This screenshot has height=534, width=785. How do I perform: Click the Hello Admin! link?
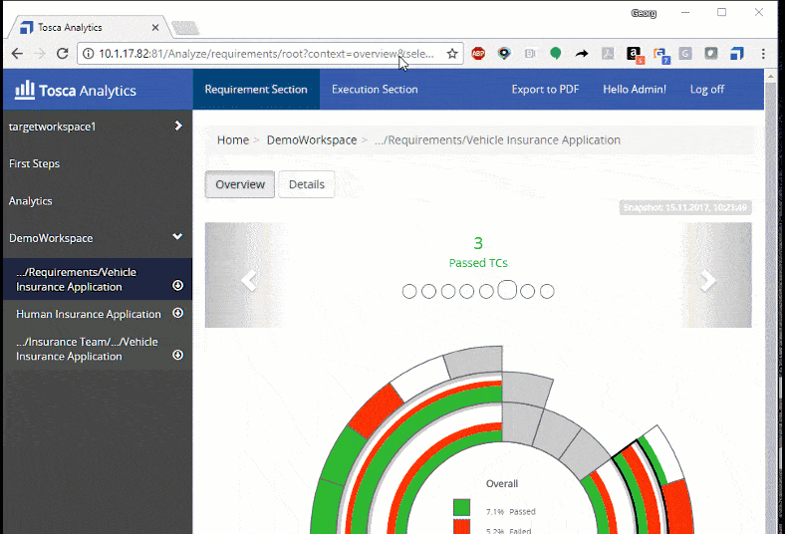tap(635, 89)
